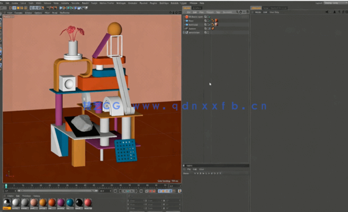Select the Rotate tool in the top toolbar
Viewport: 348px width, 212px height.
click(22, 8)
